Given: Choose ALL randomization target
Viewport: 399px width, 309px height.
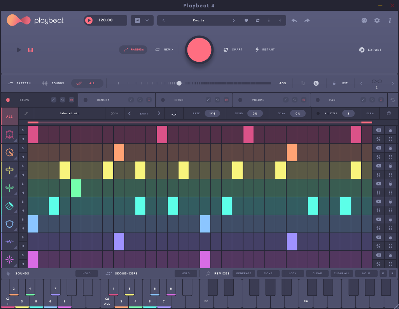Looking at the screenshot, I should point(87,83).
